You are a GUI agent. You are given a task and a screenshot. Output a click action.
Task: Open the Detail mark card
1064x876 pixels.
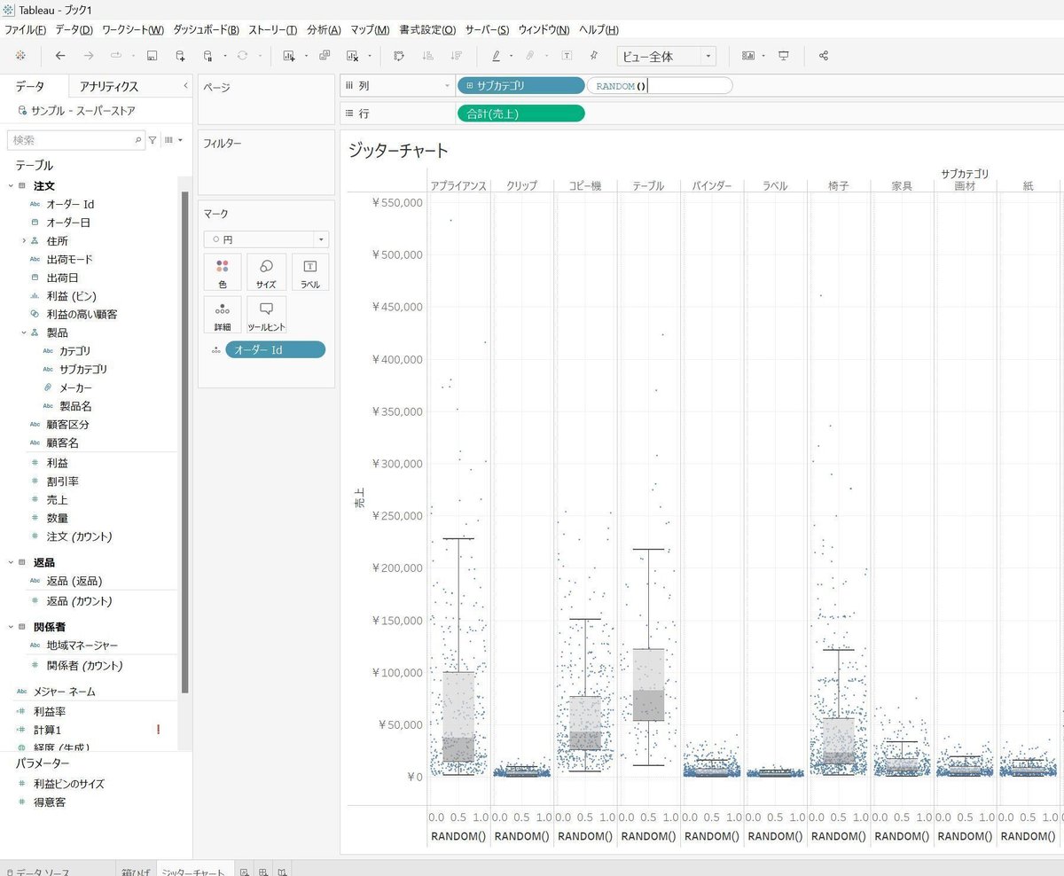point(223,315)
